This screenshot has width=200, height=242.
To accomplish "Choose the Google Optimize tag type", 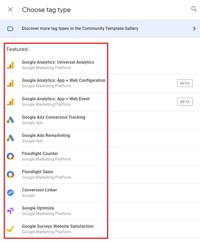I will click(x=38, y=208).
